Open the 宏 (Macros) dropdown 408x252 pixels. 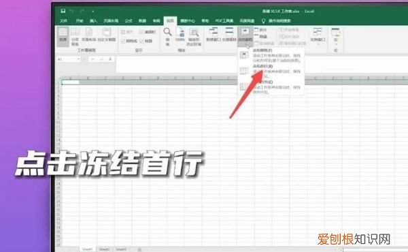pos(336,37)
